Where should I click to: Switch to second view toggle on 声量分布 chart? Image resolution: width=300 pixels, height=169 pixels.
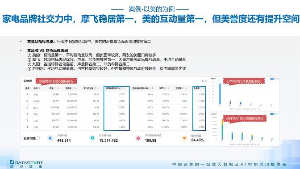[x=275, y=79]
